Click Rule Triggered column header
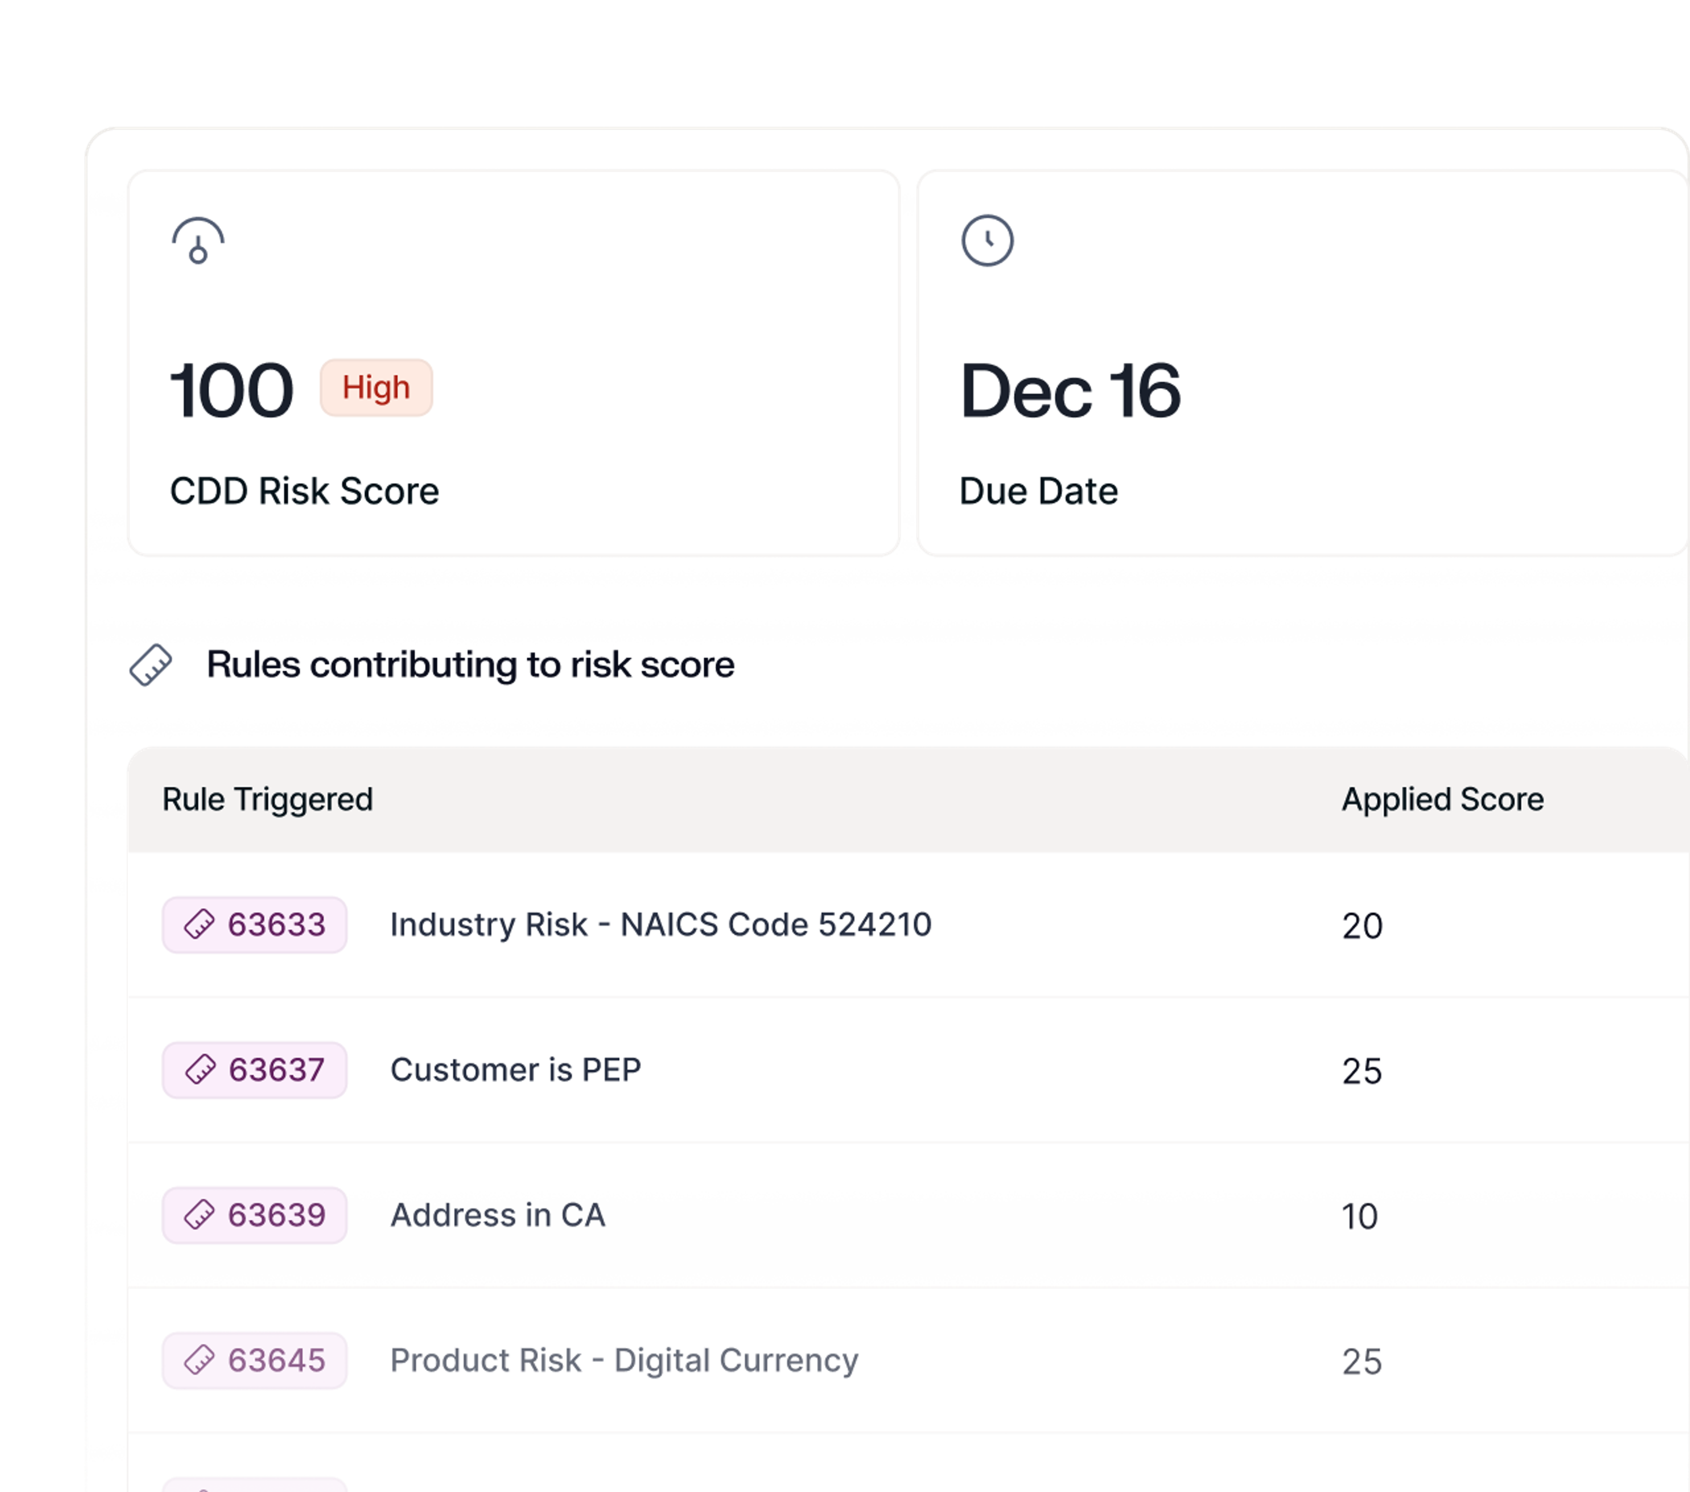 (267, 799)
